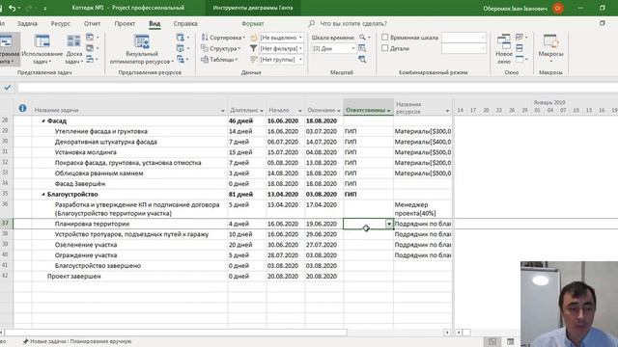The width and height of the screenshot is (618, 347).
Task: Click the ribbon display options icon
Action: click(602, 23)
